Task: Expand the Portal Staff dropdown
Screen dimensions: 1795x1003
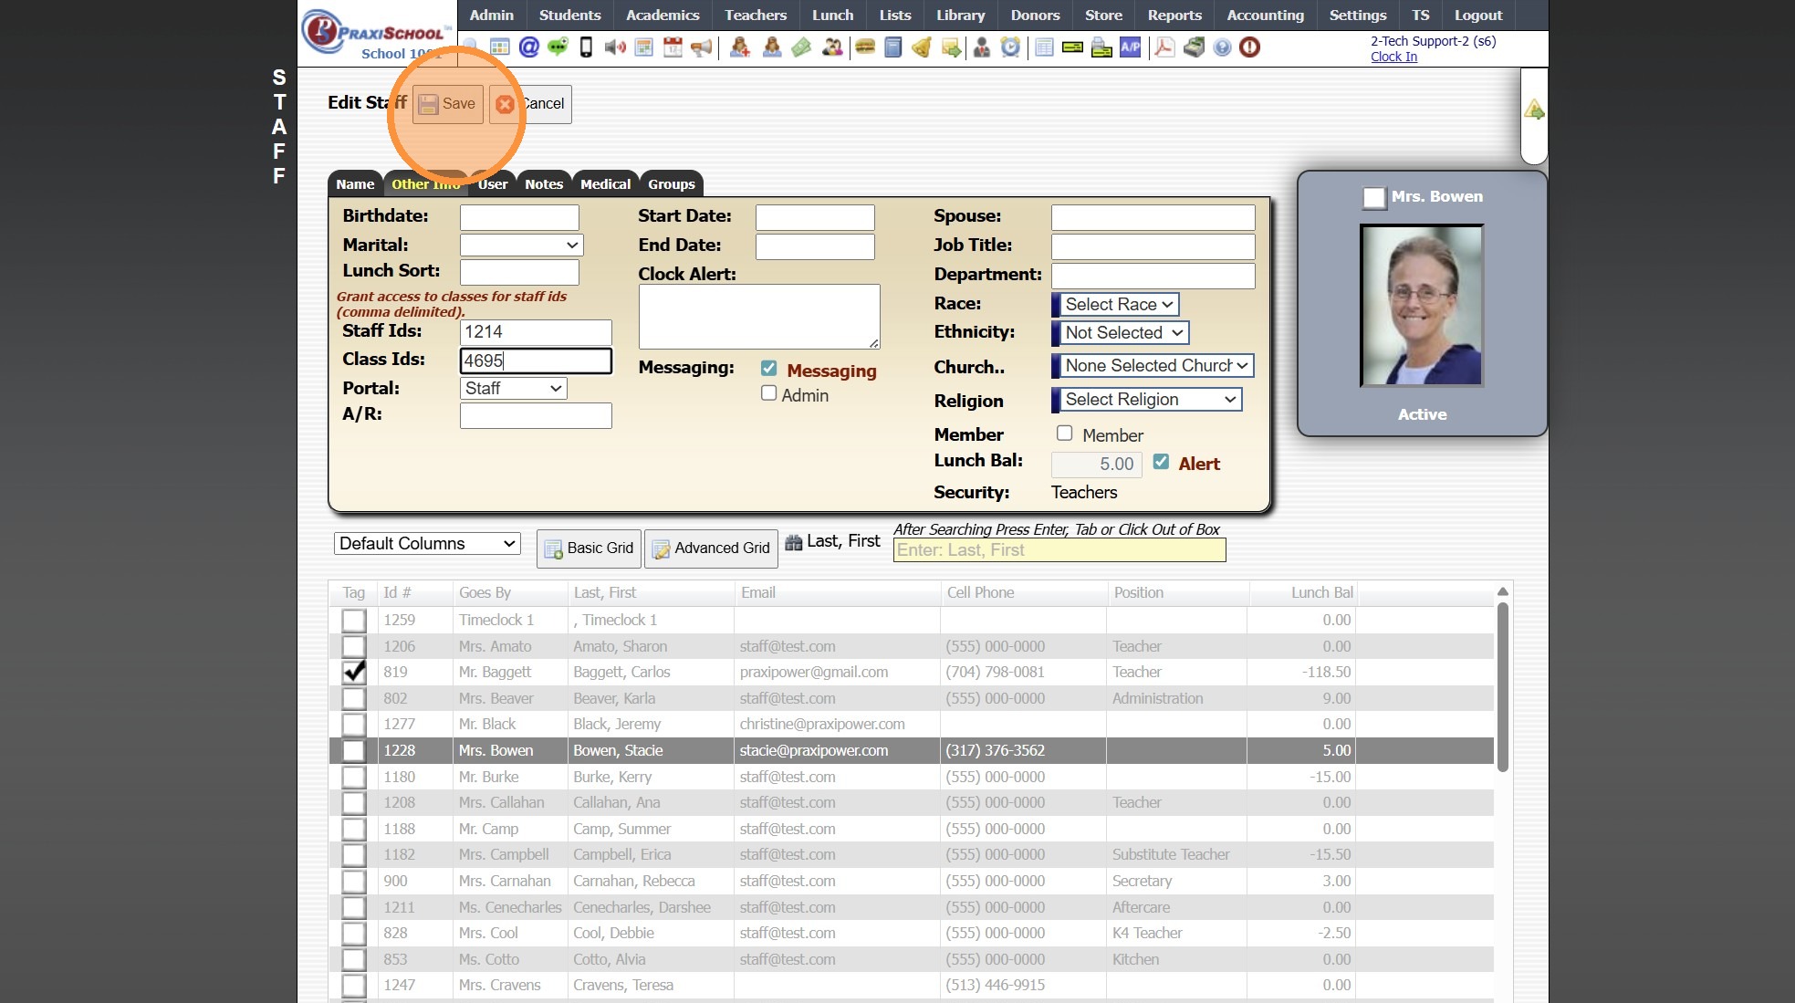Action: point(513,388)
